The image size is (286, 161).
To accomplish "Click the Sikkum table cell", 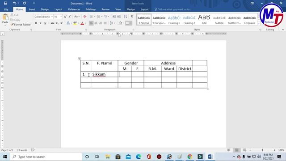I will click(x=104, y=74).
